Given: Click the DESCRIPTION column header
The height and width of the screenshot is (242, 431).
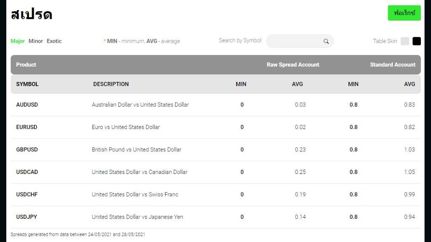Looking at the screenshot, I should pos(111,84).
